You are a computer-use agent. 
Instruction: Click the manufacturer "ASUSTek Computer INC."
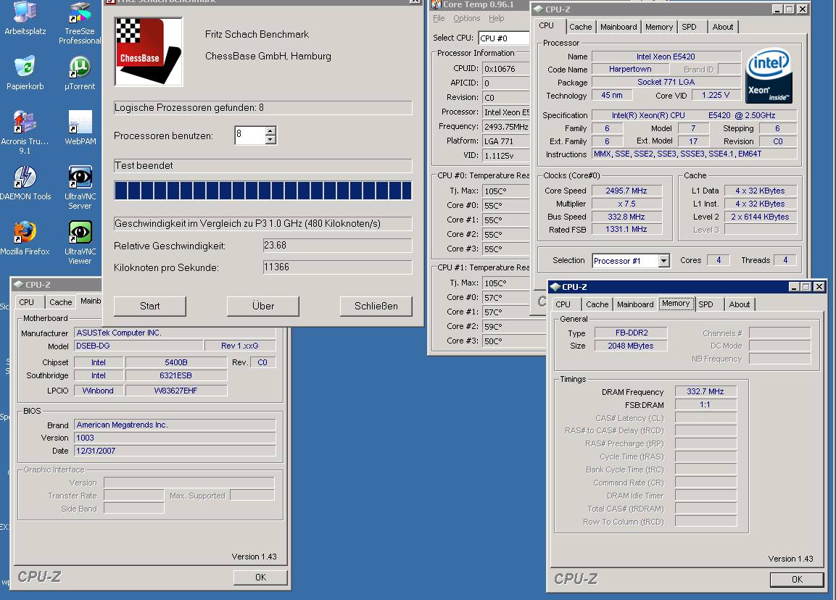[x=175, y=333]
